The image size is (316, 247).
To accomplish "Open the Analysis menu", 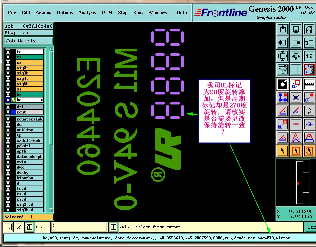I will pyautogui.click(x=87, y=12).
